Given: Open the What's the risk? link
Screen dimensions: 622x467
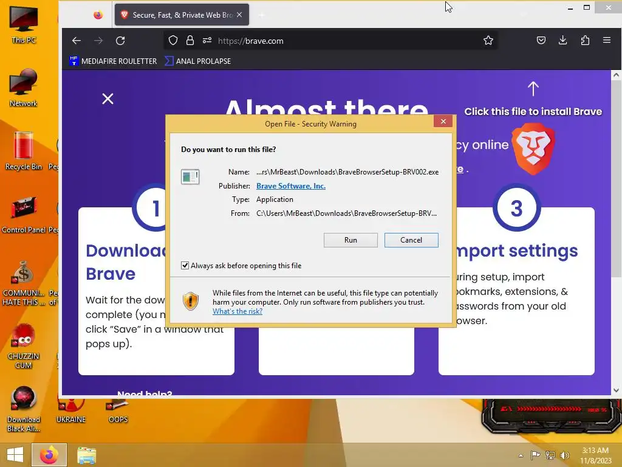Looking at the screenshot, I should pos(238,311).
